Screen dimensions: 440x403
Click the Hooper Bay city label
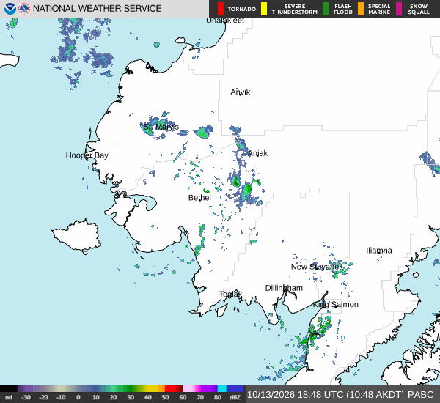pyautogui.click(x=87, y=155)
